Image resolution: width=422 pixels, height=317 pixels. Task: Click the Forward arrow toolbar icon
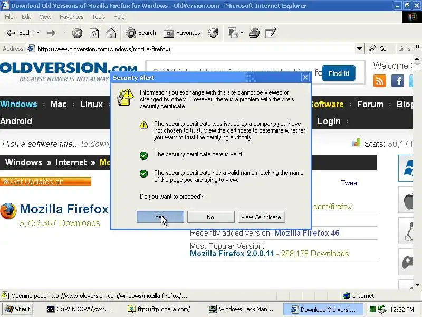51,33
